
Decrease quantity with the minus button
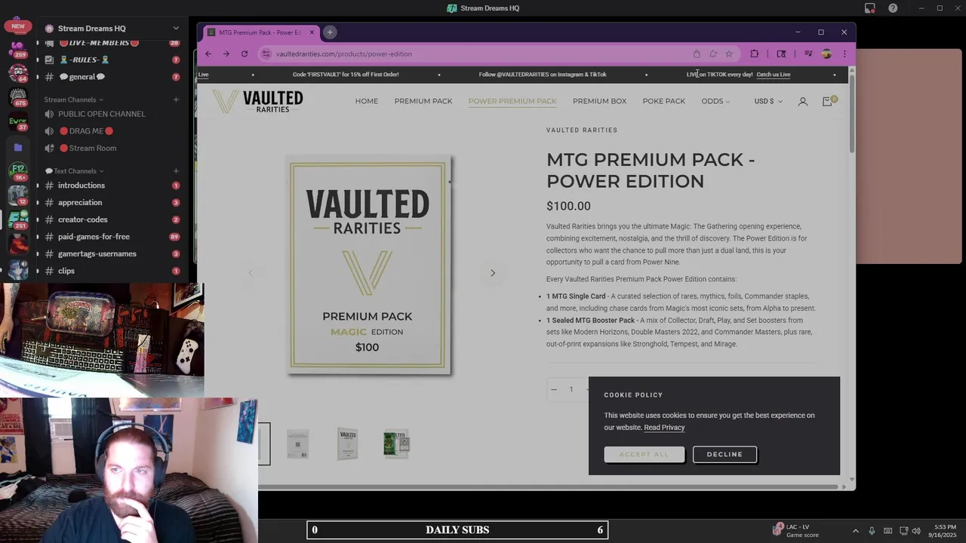(554, 389)
